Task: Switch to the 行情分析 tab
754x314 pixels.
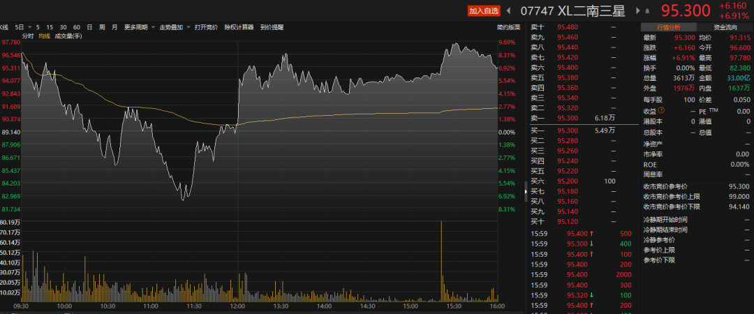Action: click(669, 27)
